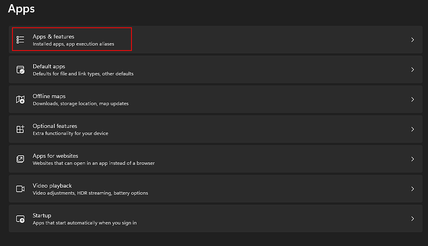Open Apps & features settings
Screen dimensions: 428x246
166,39
